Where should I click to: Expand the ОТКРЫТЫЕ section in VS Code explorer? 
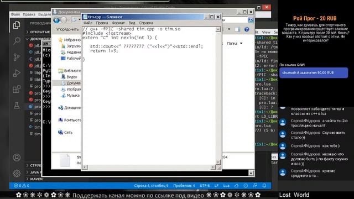click(x=38, y=32)
